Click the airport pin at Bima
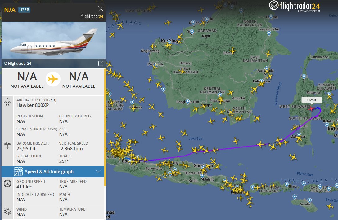Screen dimensions: 338x220 click(286, 184)
